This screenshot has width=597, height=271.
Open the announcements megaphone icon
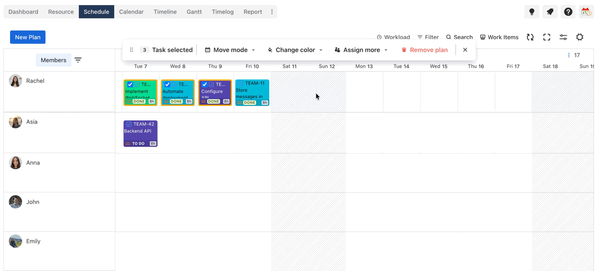coord(550,12)
